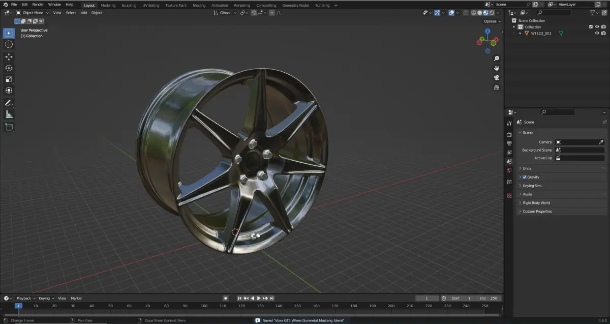610x324 pixels.
Task: Select the Add Cube tool
Action: 9,127
